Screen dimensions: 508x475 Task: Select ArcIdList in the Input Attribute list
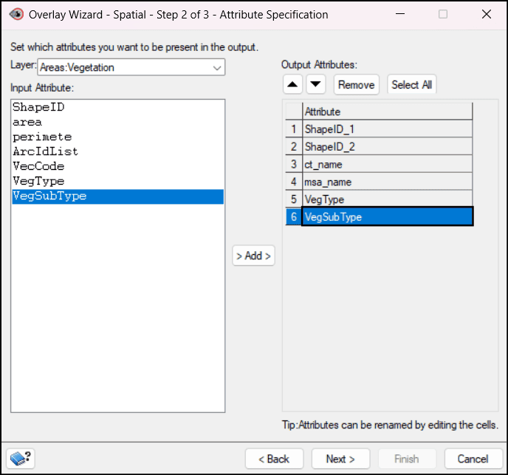[x=118, y=151]
